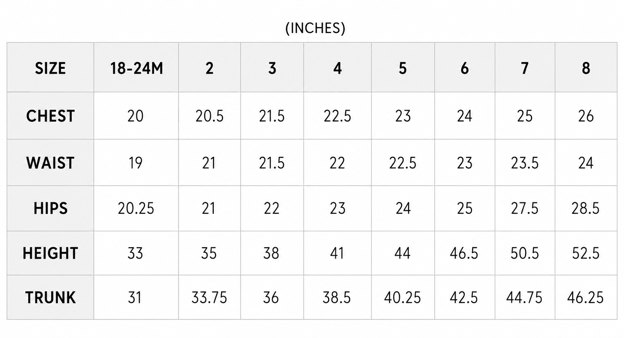
Task: Click the TRUNK row label
Action: click(x=50, y=297)
